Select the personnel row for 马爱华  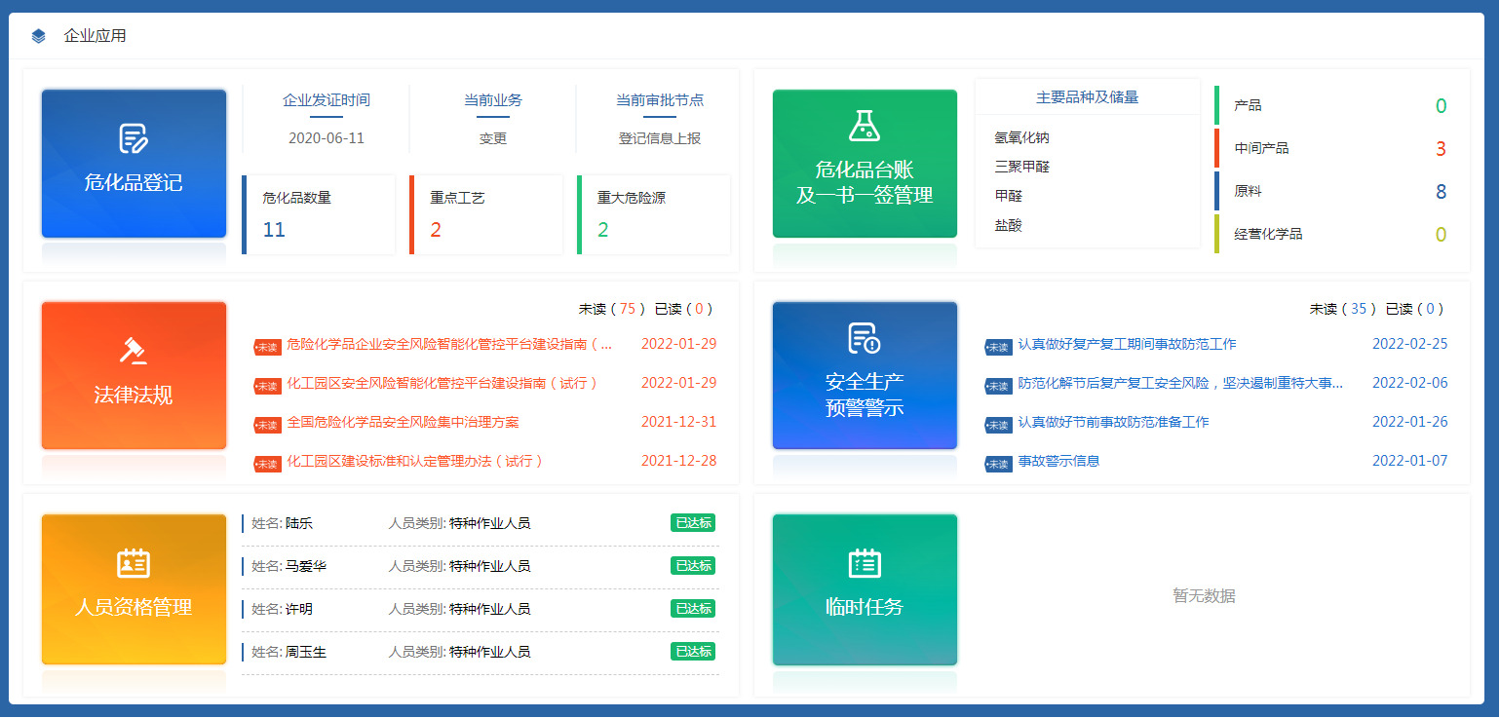click(x=481, y=567)
